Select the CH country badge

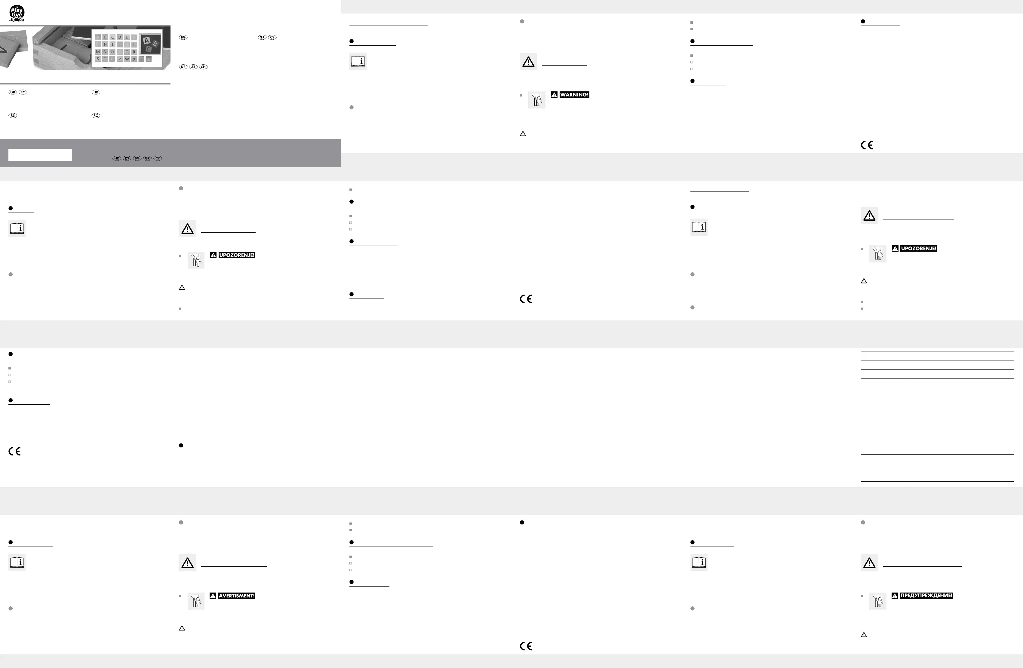[203, 67]
